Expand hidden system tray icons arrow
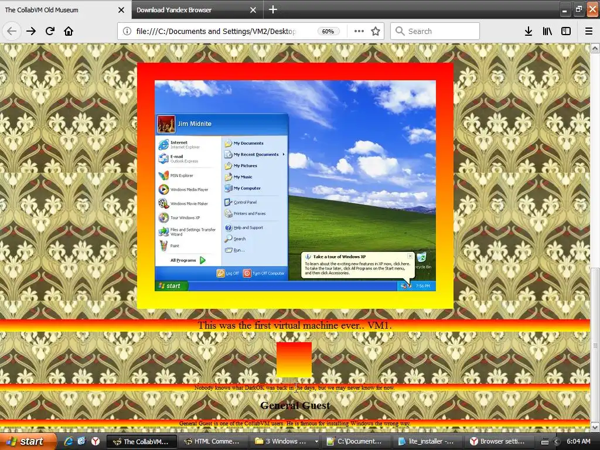This screenshot has width=600, height=450. click(557, 442)
